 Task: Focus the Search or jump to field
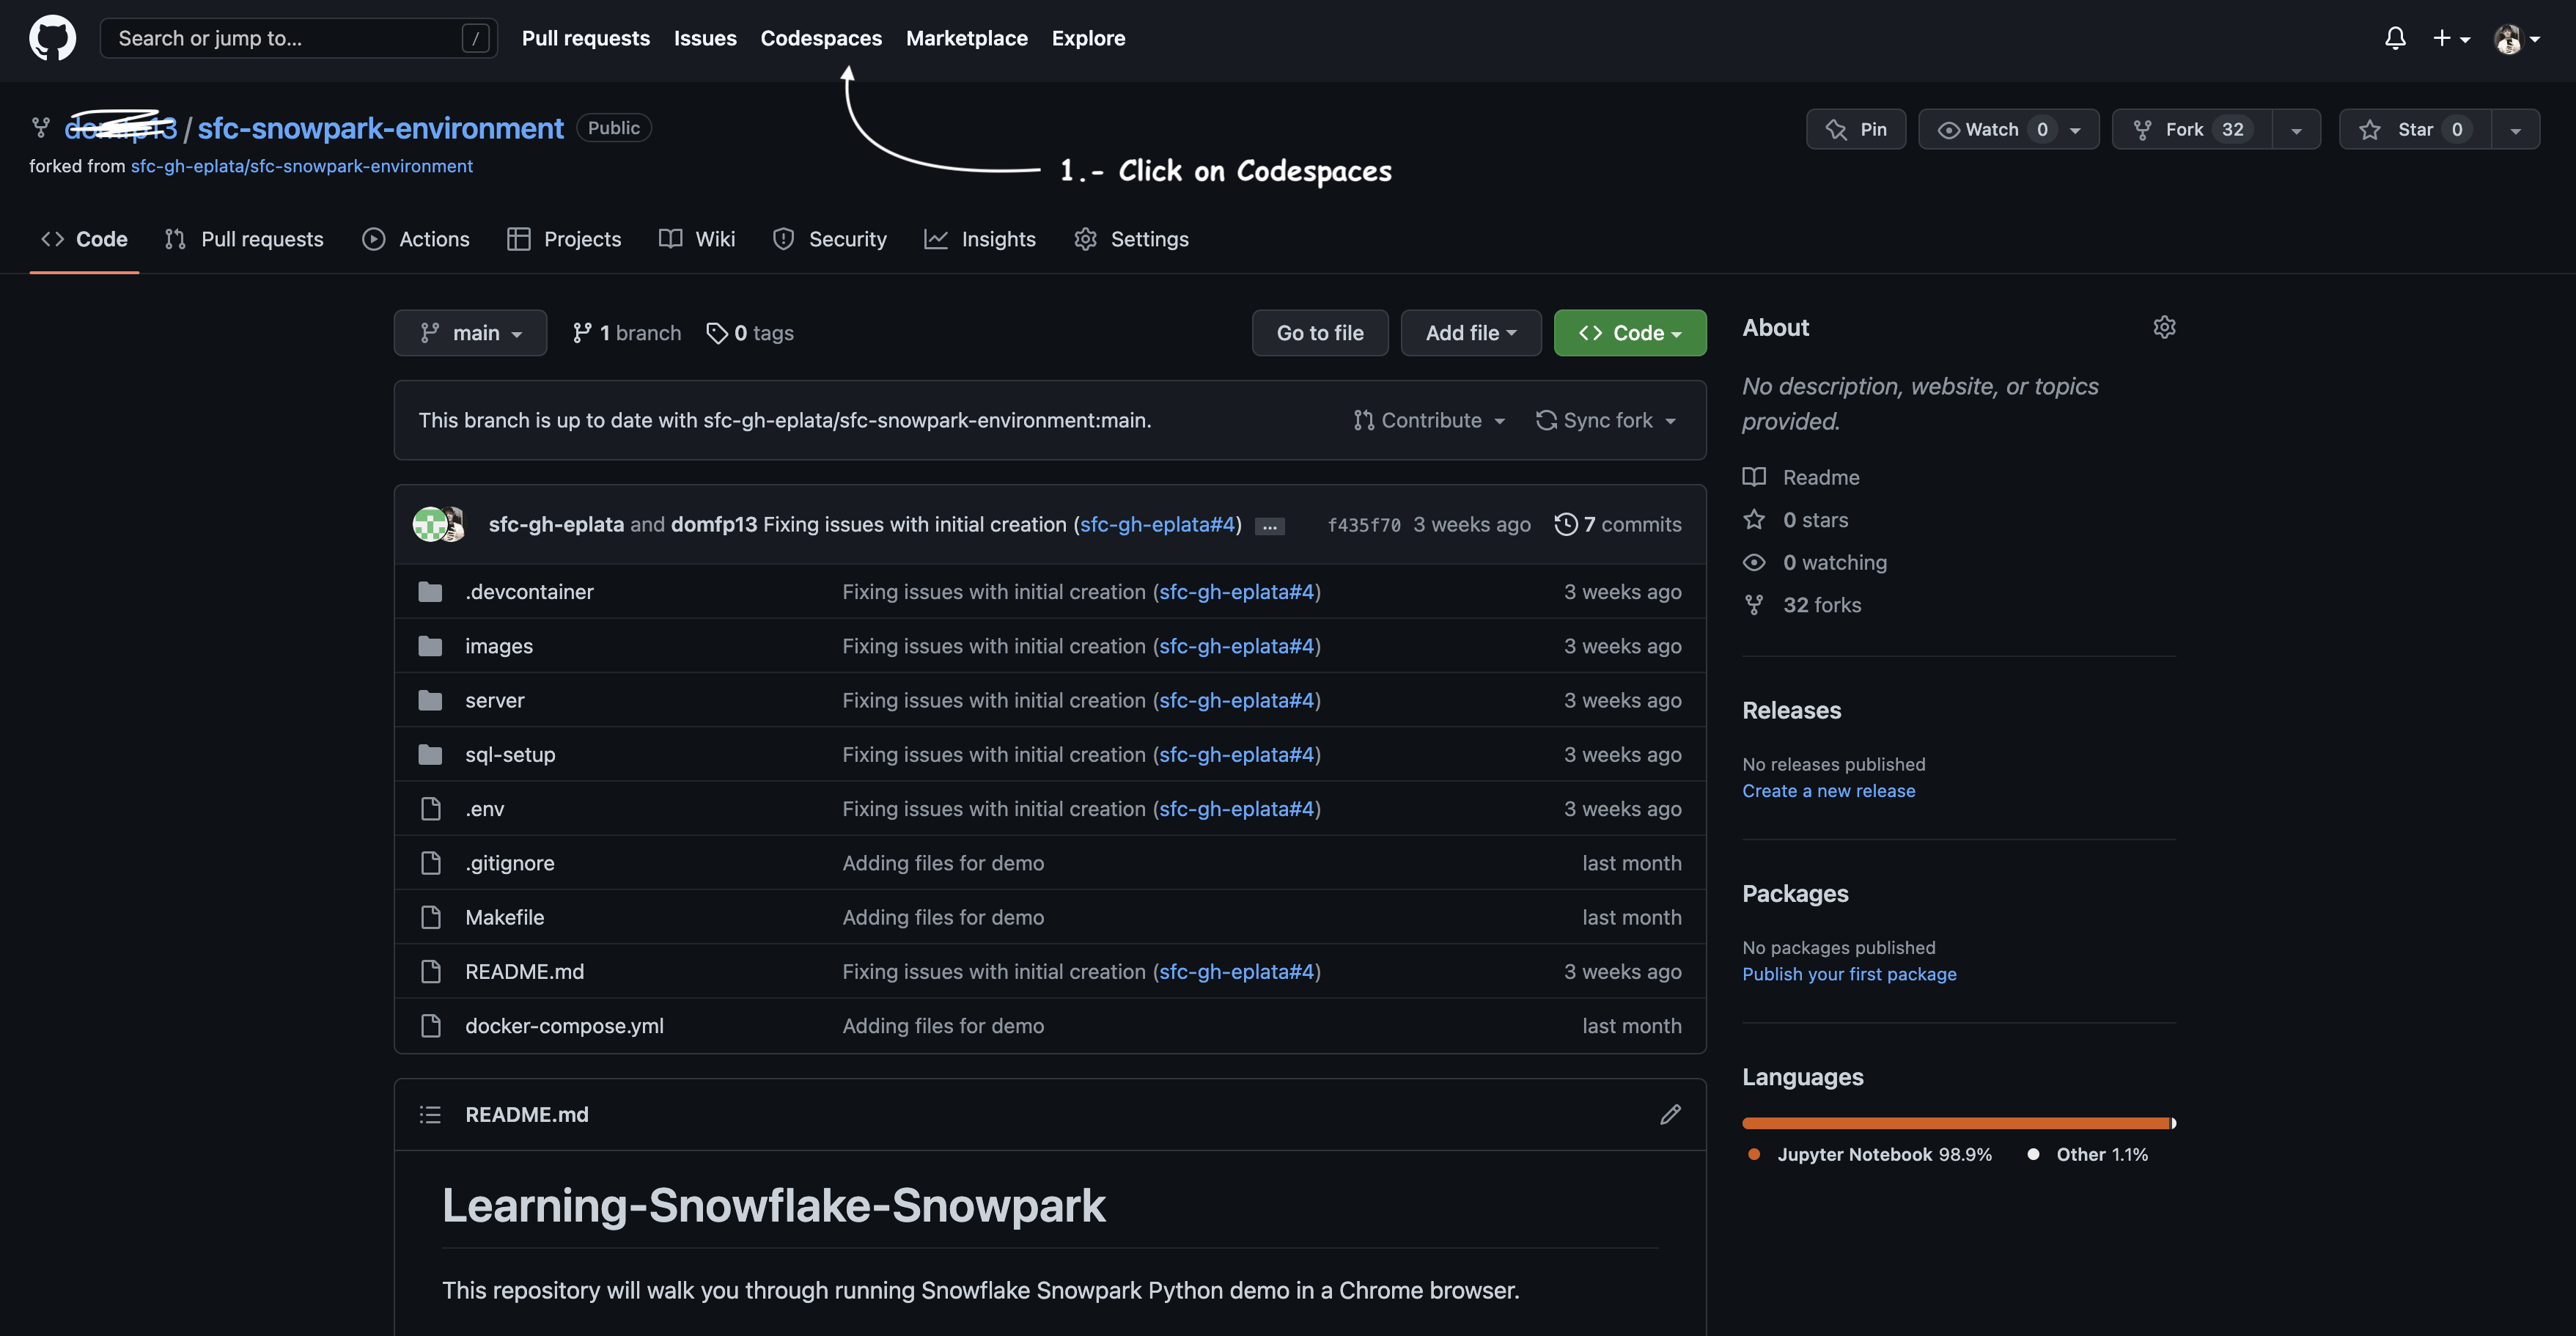click(285, 38)
